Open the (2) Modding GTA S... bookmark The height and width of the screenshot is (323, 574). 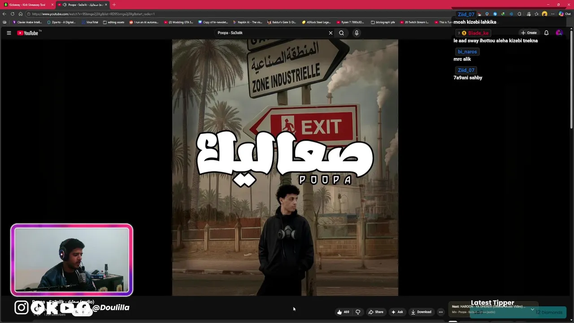point(178,22)
